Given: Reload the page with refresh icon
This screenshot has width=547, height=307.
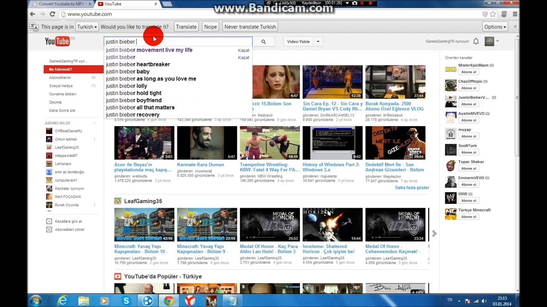Looking at the screenshot, I should pos(52,14).
